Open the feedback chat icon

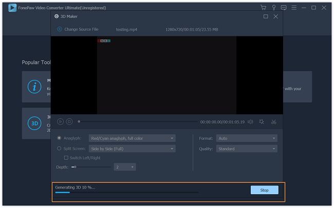(284, 8)
